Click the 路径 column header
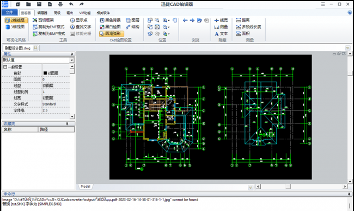Image resolution: width=354 pixels, height=211 pixels. [x=56, y=129]
